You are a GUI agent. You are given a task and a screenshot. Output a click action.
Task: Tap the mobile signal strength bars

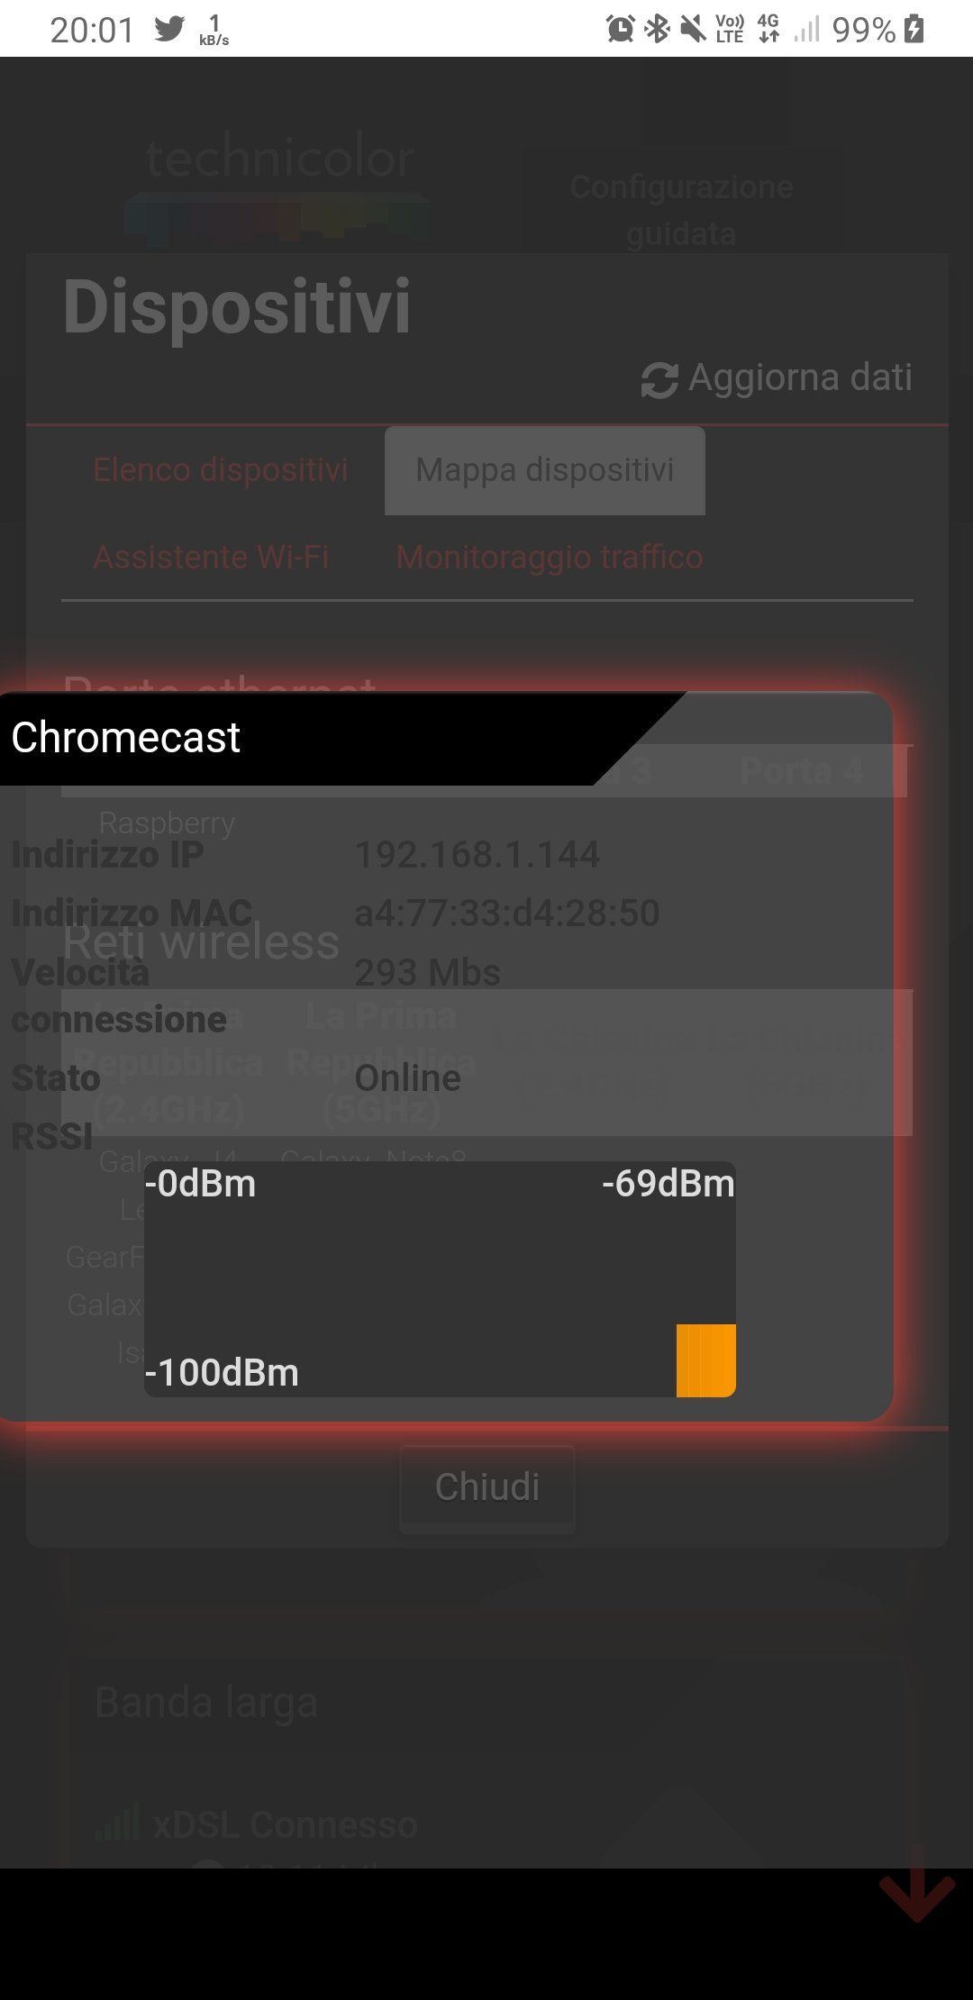[x=805, y=29]
